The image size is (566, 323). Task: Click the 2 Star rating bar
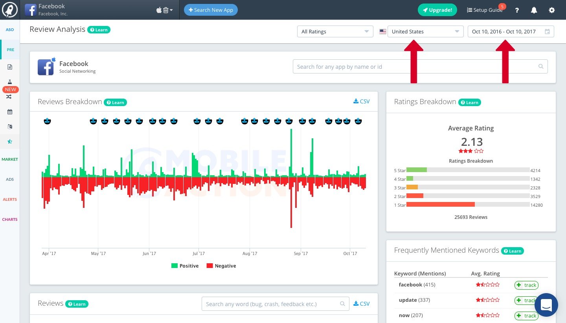pyautogui.click(x=415, y=196)
